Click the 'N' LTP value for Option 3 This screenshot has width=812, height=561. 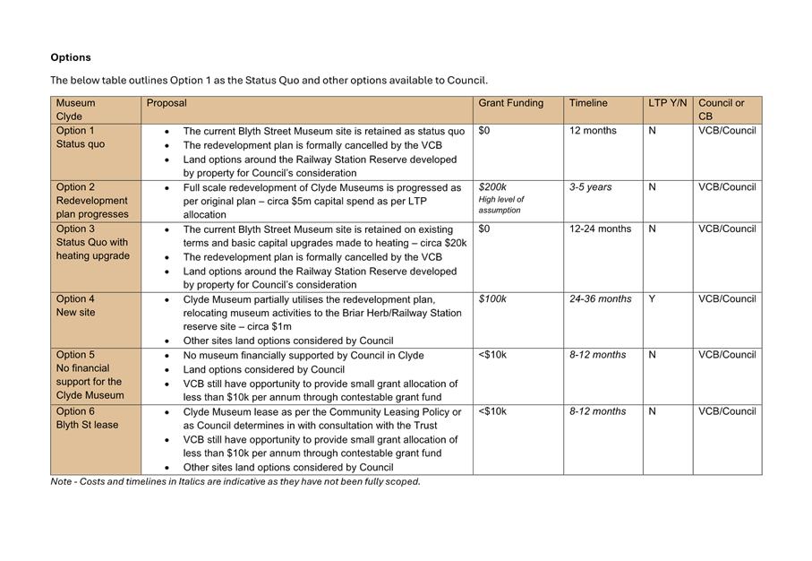tap(652, 229)
